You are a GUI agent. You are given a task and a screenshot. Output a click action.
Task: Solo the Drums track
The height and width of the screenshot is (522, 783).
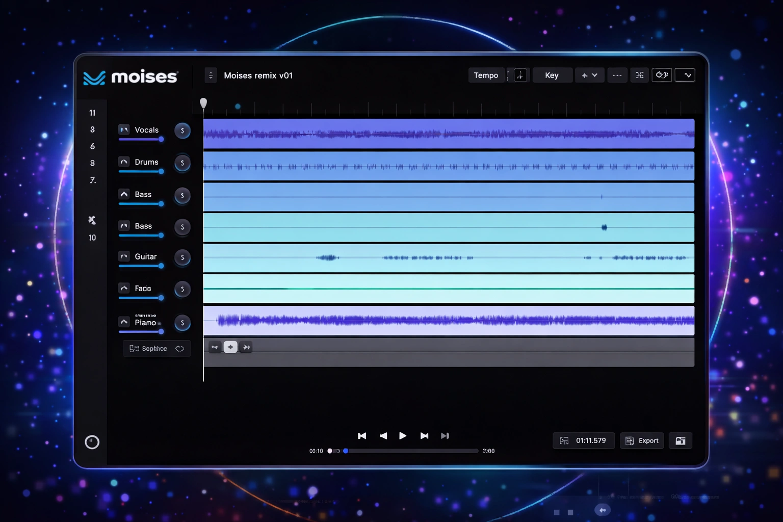182,163
